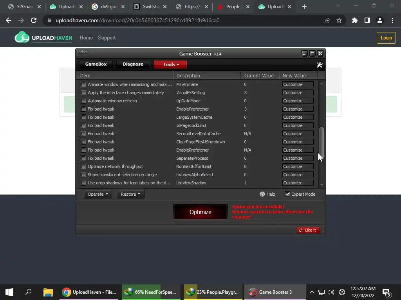
Task: Check Fix bad tweak SecondLevelDataCache row
Action: 83,134
